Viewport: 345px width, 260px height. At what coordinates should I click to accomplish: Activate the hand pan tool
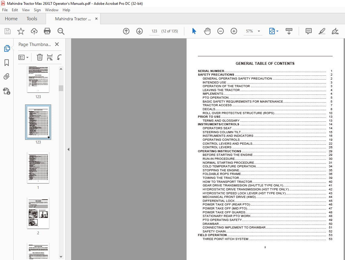tap(207, 31)
